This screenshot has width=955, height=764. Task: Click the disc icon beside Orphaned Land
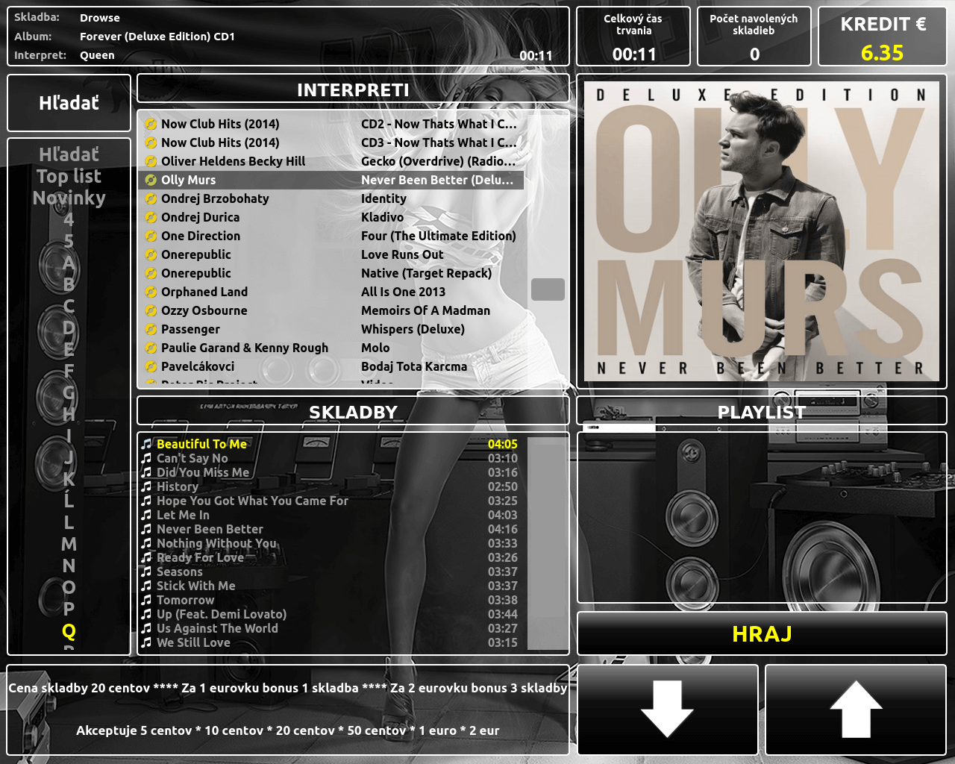(x=151, y=292)
